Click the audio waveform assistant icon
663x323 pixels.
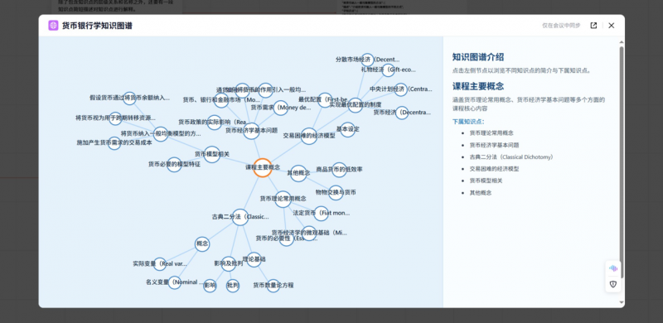613,268
